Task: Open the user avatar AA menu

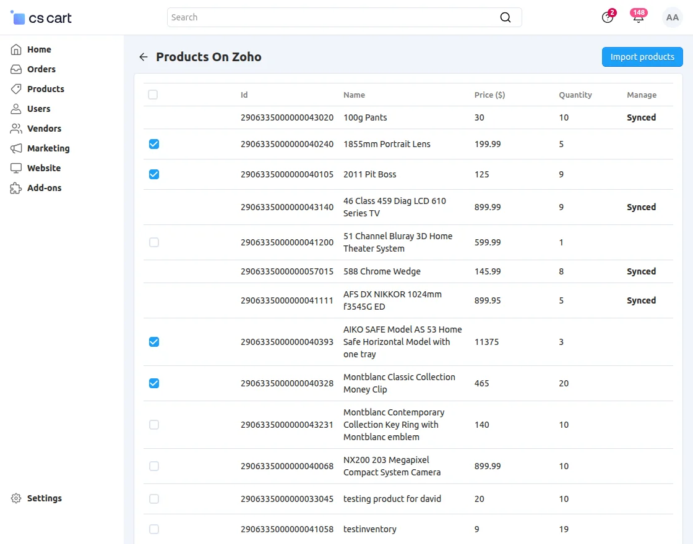Action: tap(672, 17)
